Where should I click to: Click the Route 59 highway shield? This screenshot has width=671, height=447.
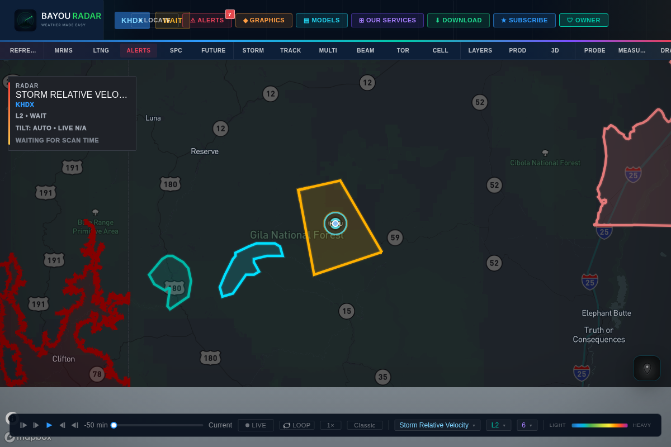coord(395,238)
